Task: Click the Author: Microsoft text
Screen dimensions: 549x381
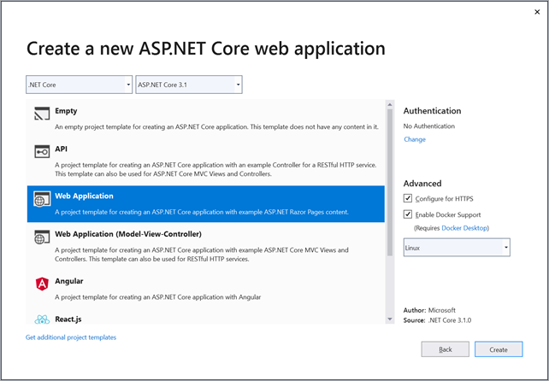Action: [x=429, y=310]
